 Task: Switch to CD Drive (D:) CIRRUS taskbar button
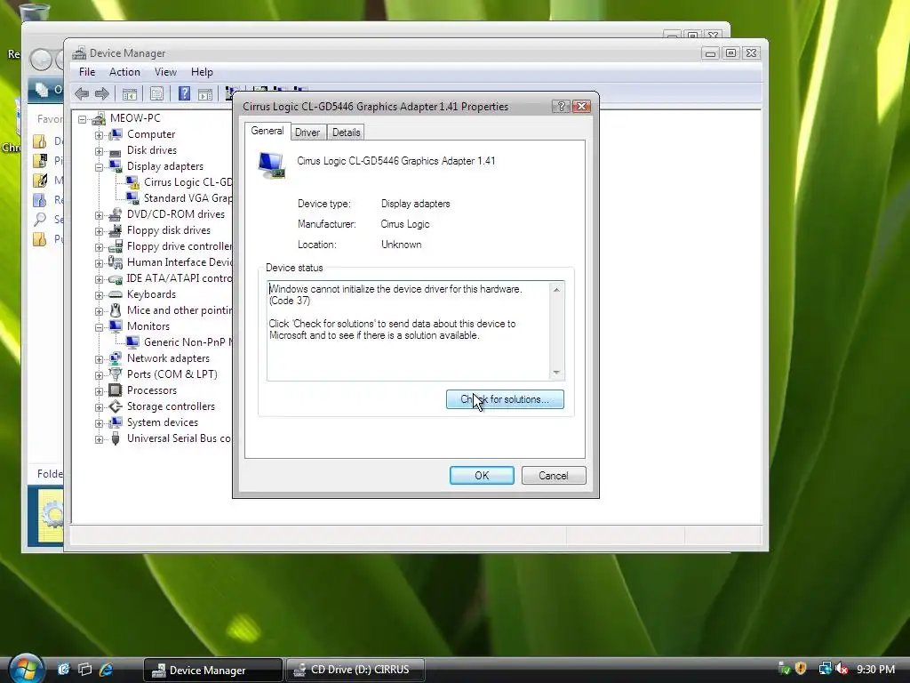click(355, 670)
